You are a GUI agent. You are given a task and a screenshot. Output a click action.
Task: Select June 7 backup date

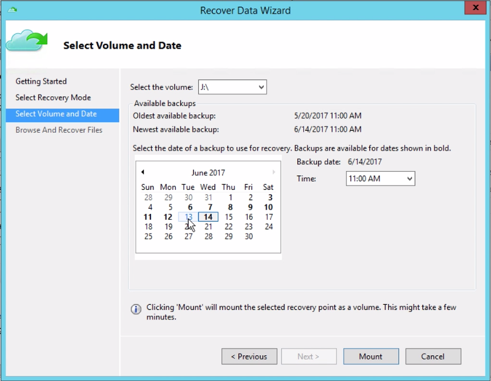[210, 207]
